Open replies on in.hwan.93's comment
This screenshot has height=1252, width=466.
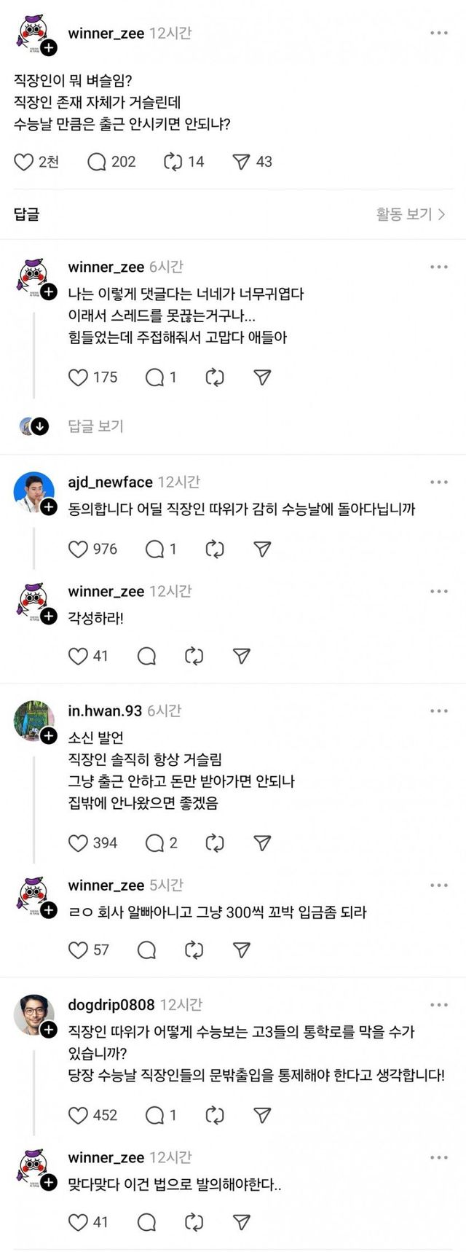click(x=154, y=843)
